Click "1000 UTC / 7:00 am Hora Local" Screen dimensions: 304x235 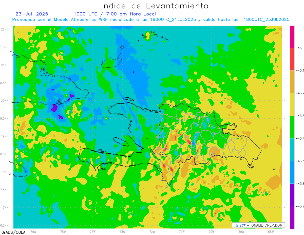point(115,14)
